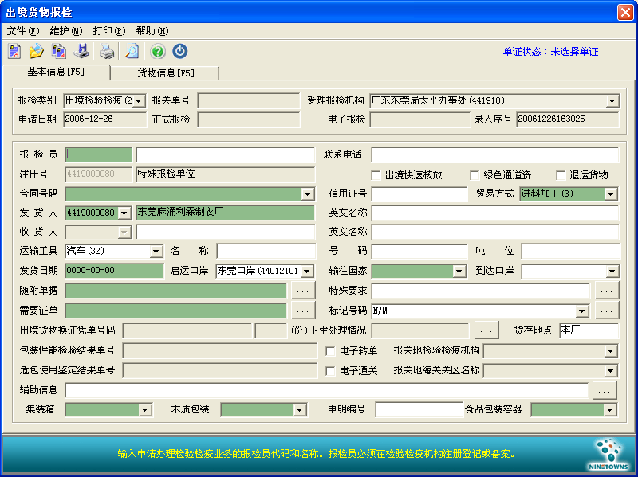Click into the 联系电话 input field
This screenshot has width=638, height=477.
point(494,155)
